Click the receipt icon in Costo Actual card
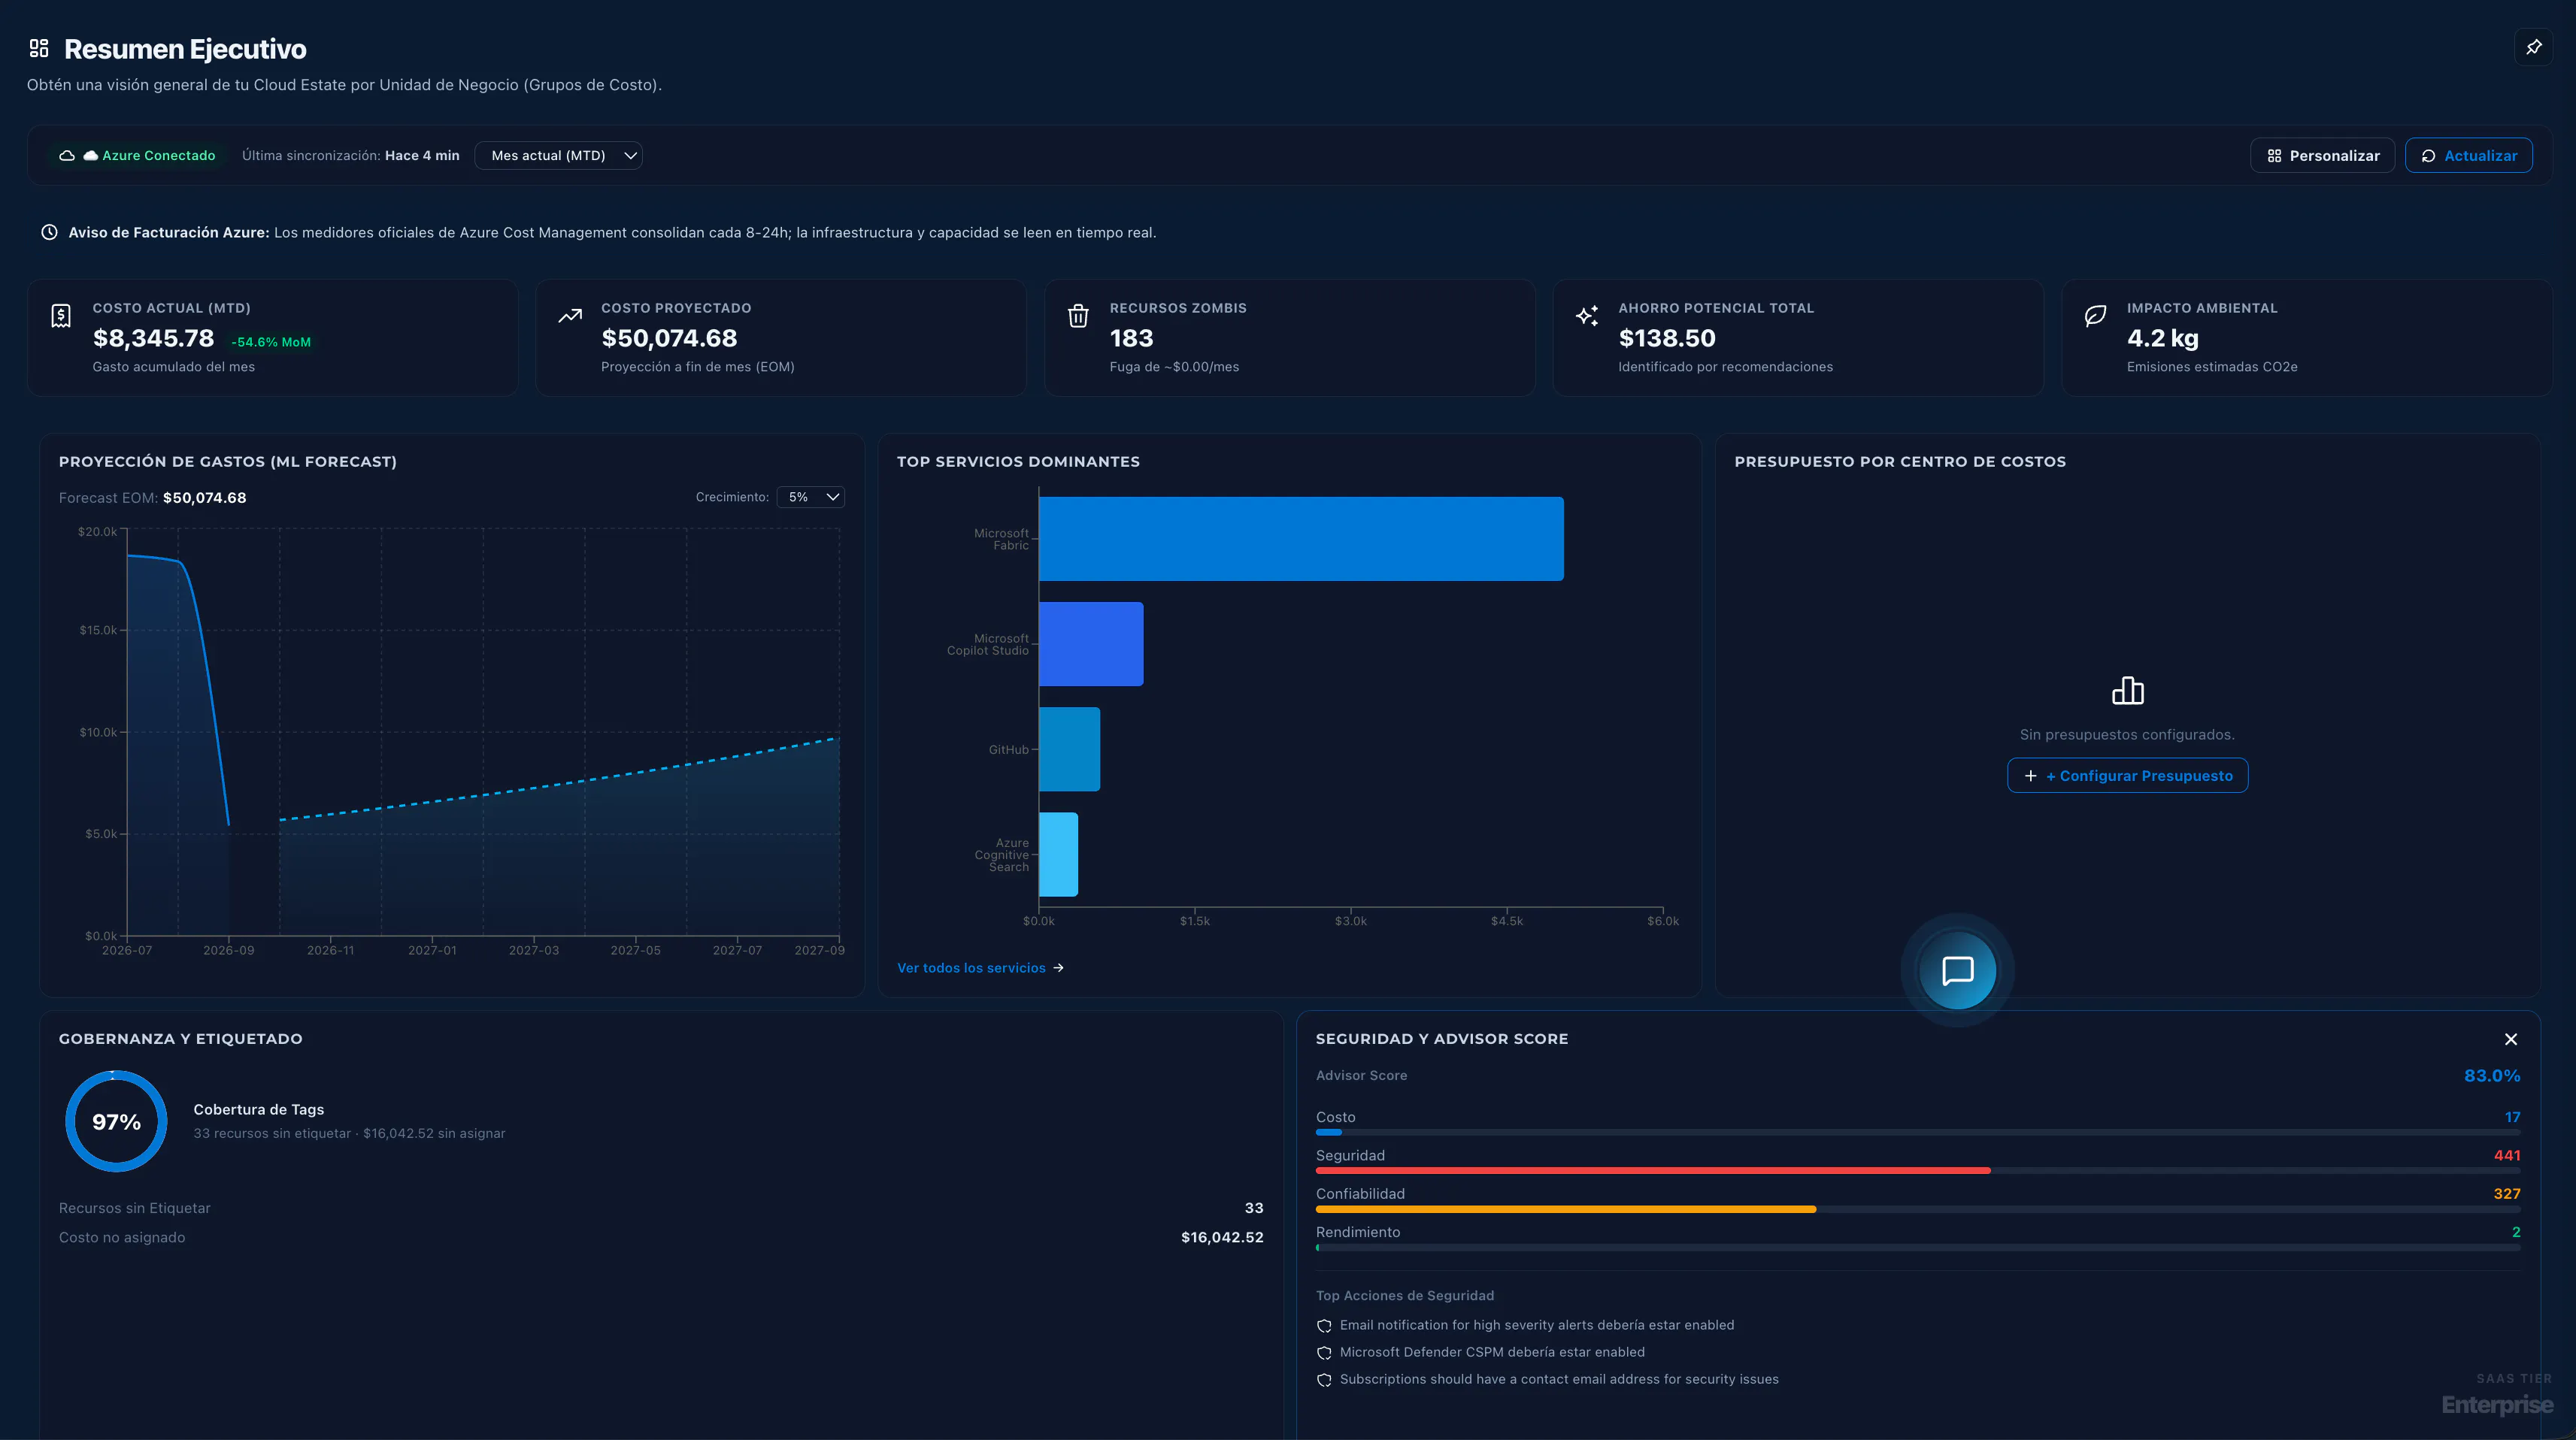The width and height of the screenshot is (2576, 1440). [x=61, y=316]
